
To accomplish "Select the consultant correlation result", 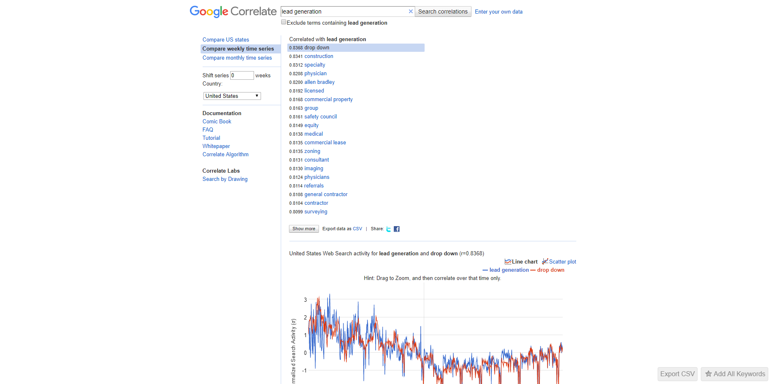I will point(317,160).
